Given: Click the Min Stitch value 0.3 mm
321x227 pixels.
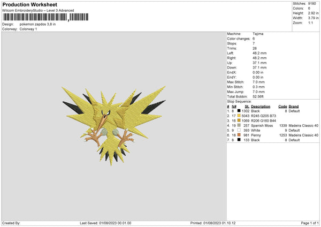Looking at the screenshot, I should pos(258,87).
